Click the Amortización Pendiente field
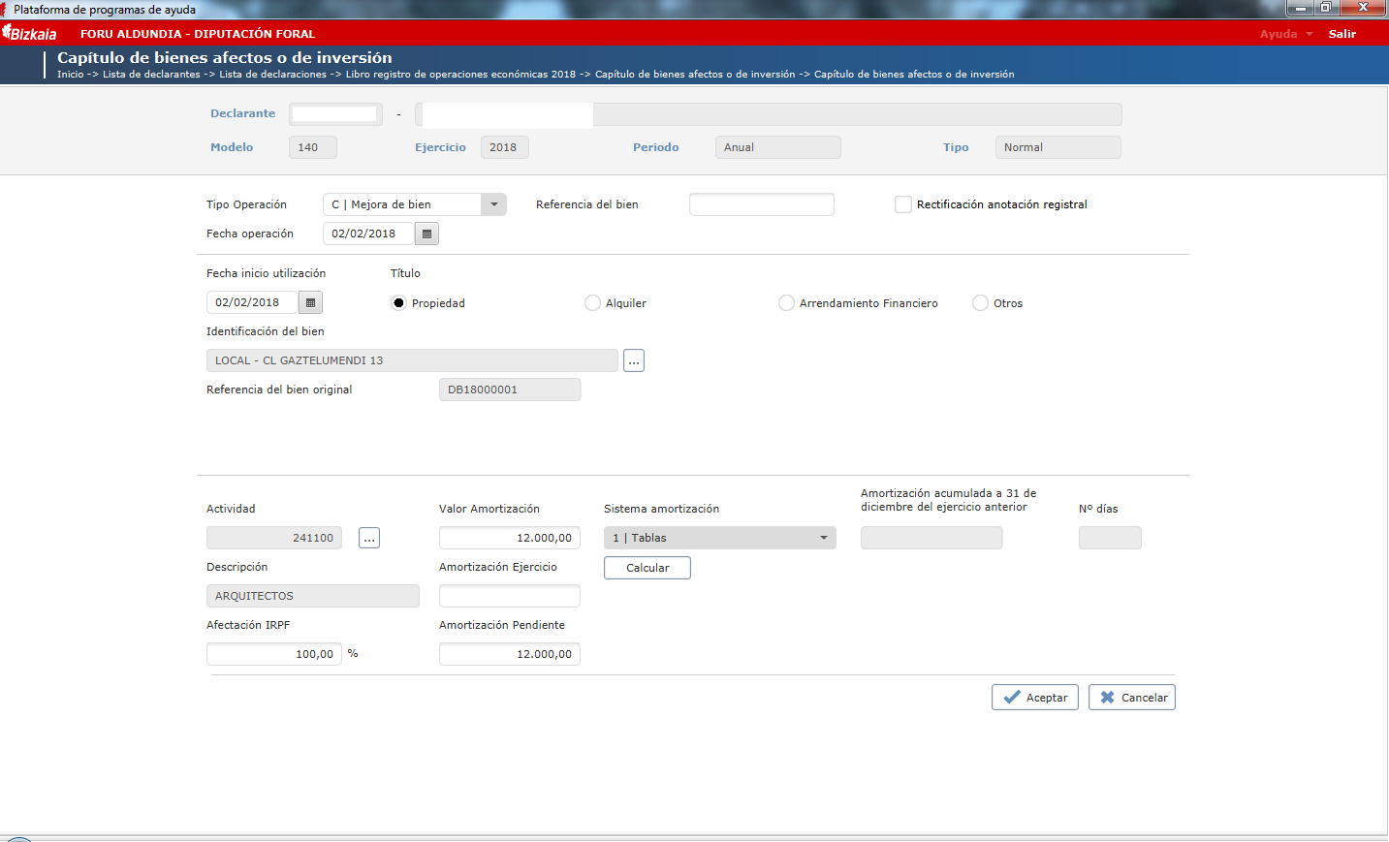Viewport: 1389px width, 842px height. coord(510,654)
